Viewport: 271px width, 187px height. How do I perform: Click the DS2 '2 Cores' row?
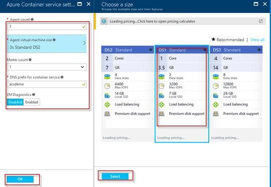127,58
